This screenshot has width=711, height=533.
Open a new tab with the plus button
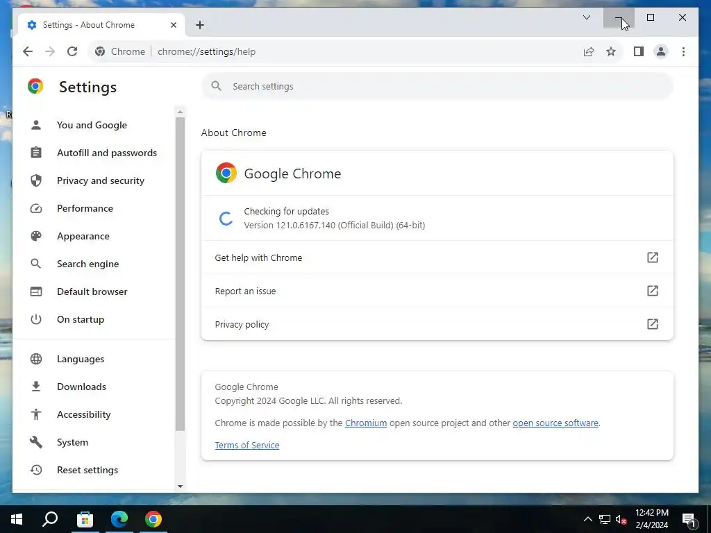[x=200, y=25]
